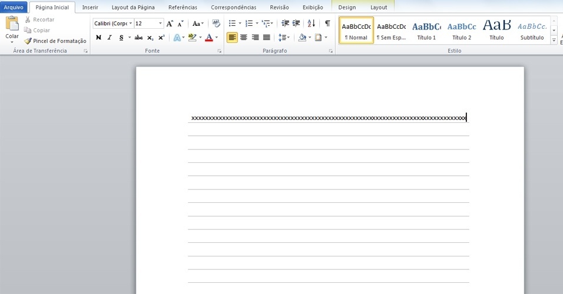Apply text highlight color
The image size is (563, 294).
coord(192,37)
